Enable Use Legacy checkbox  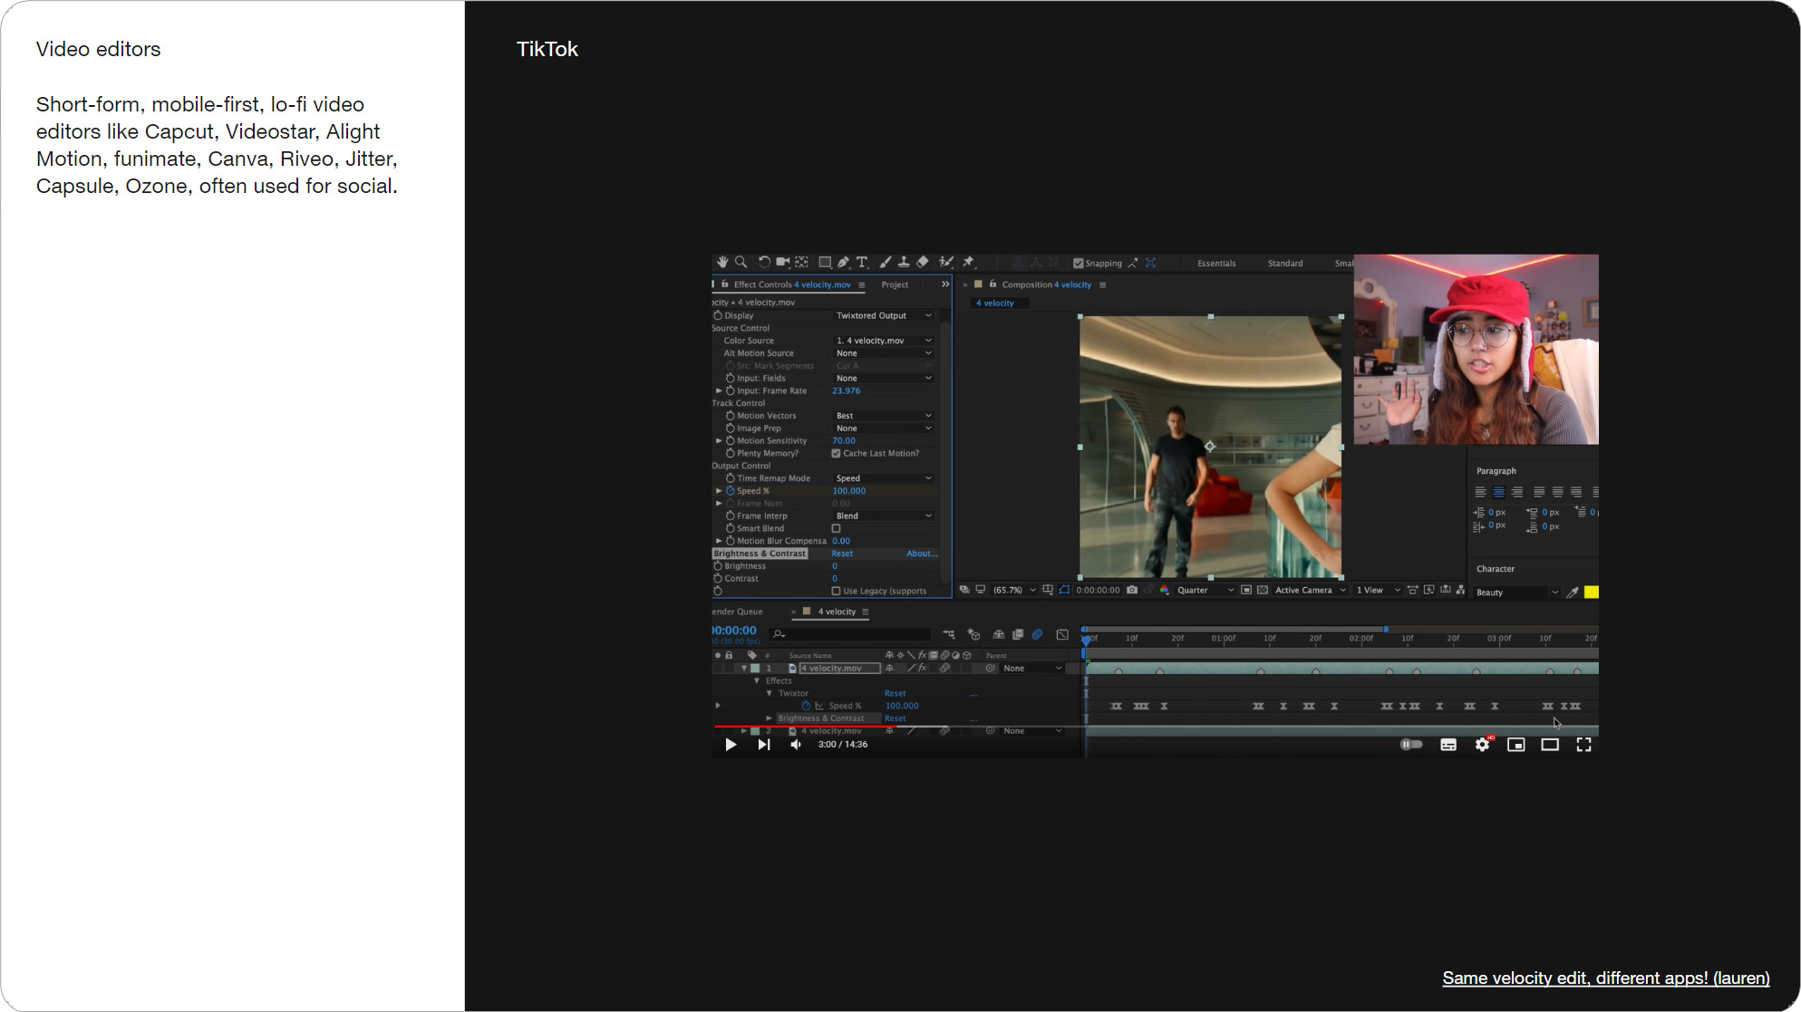tap(836, 592)
